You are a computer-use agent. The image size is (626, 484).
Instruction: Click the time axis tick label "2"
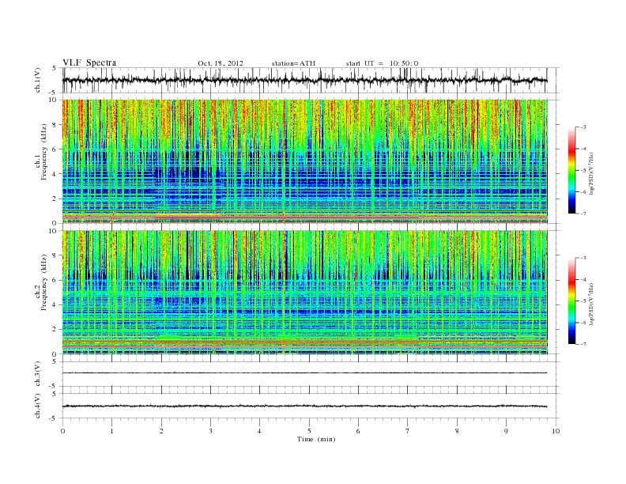(x=161, y=431)
